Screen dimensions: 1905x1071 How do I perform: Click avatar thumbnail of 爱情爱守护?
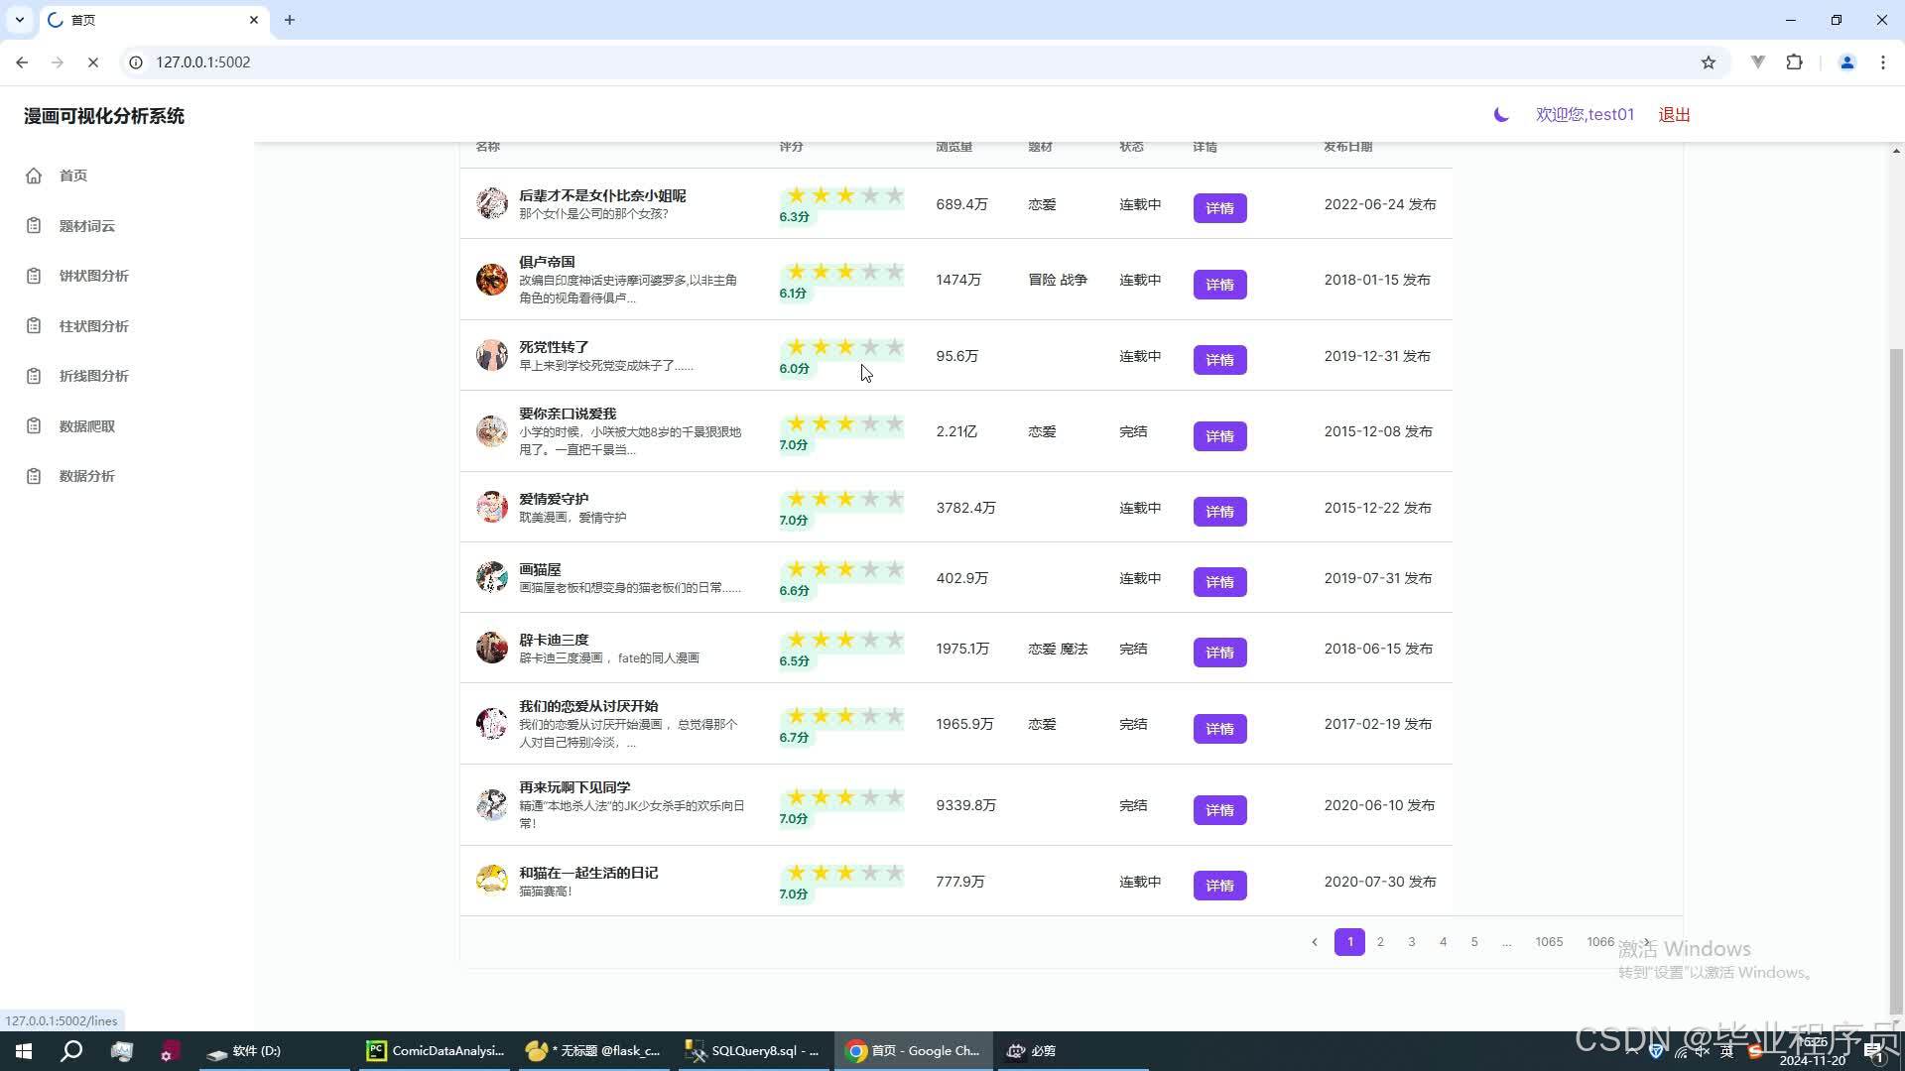(491, 507)
